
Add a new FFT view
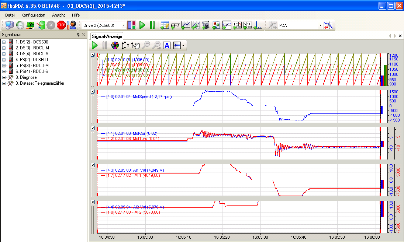175,25
